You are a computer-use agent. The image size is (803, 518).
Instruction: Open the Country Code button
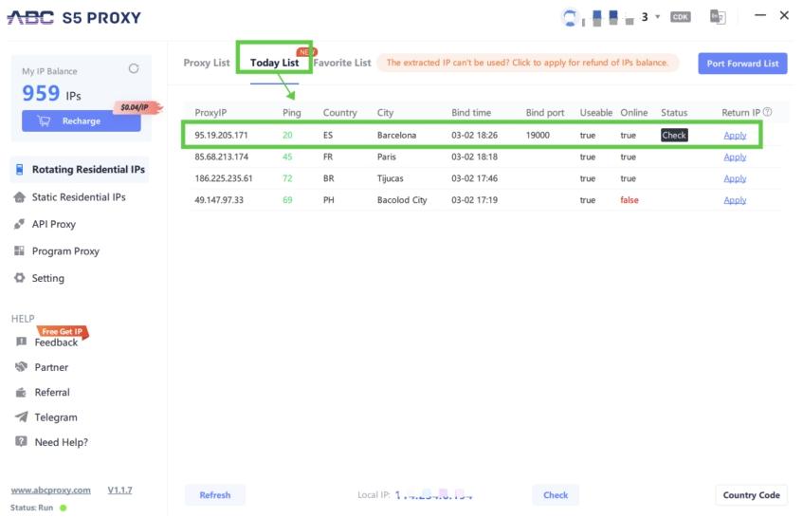751,495
